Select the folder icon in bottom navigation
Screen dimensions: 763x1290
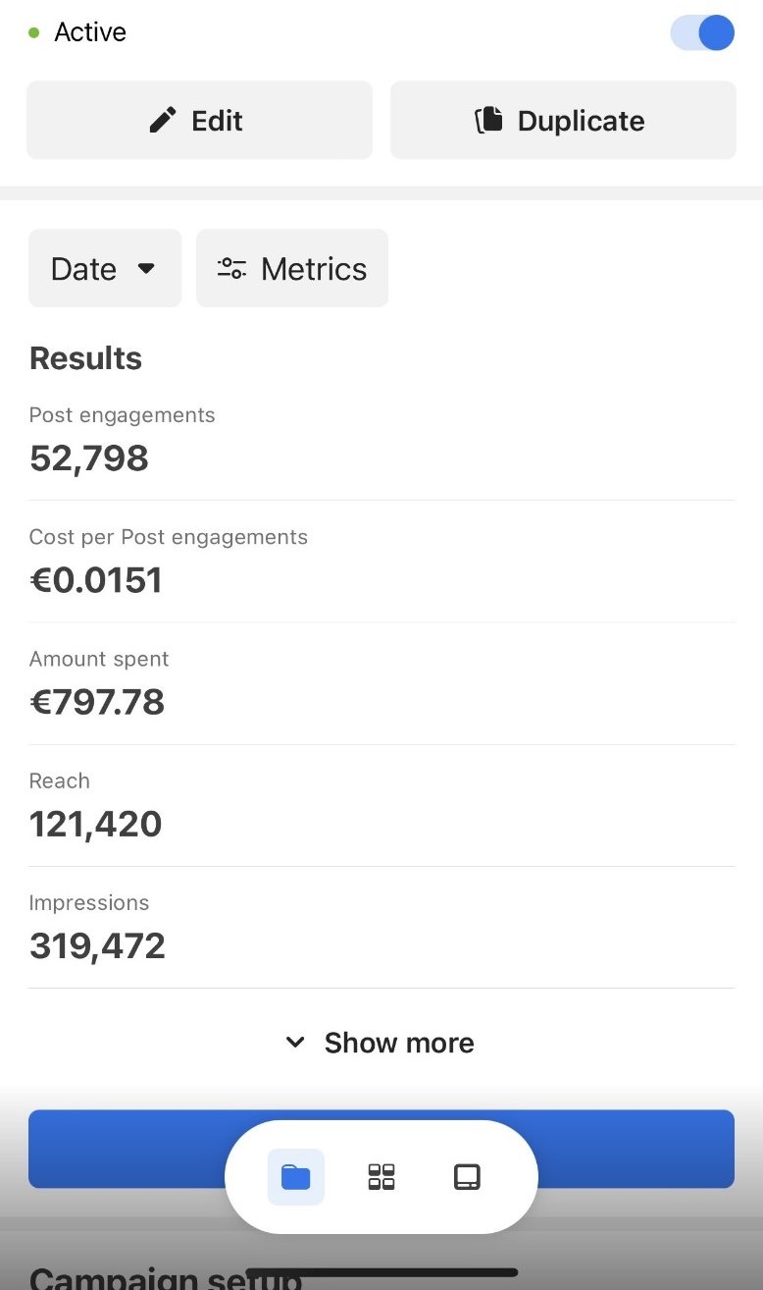[x=295, y=1176]
